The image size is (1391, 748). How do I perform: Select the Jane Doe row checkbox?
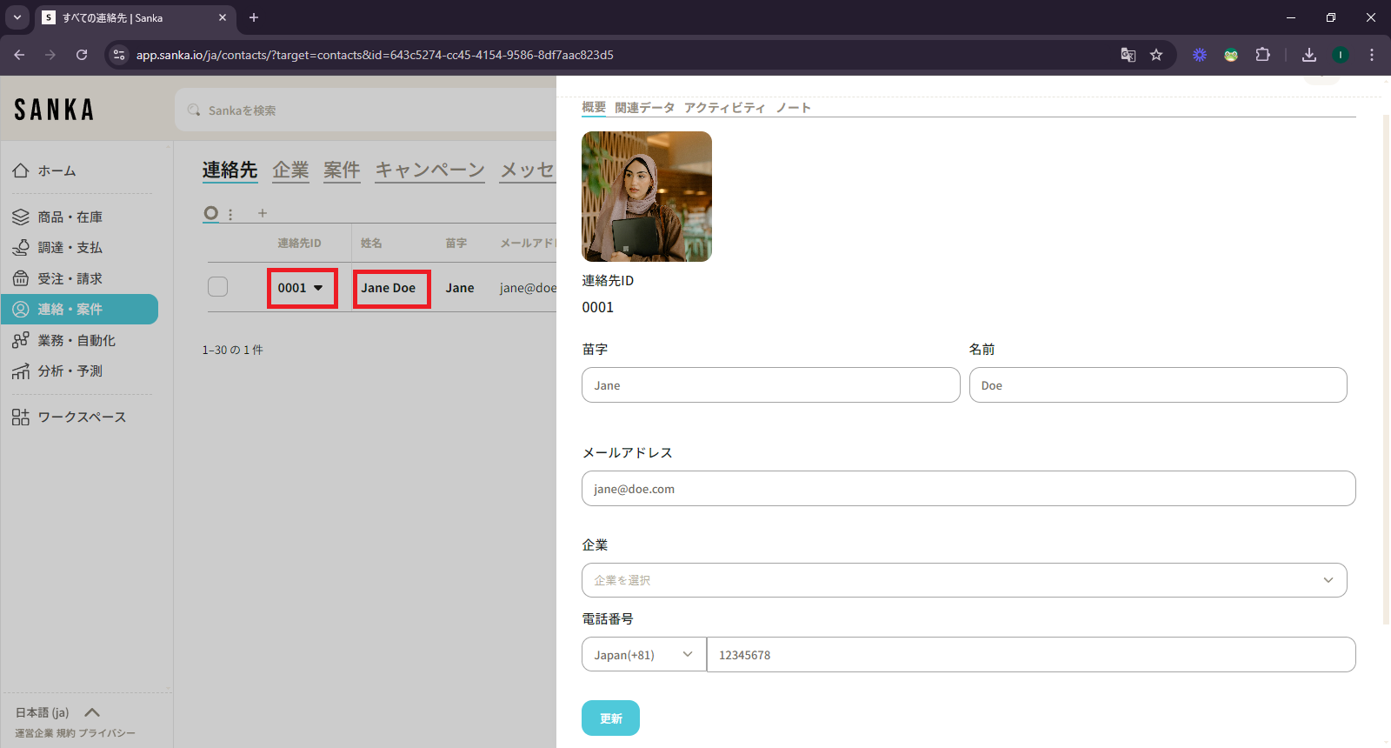click(x=218, y=287)
